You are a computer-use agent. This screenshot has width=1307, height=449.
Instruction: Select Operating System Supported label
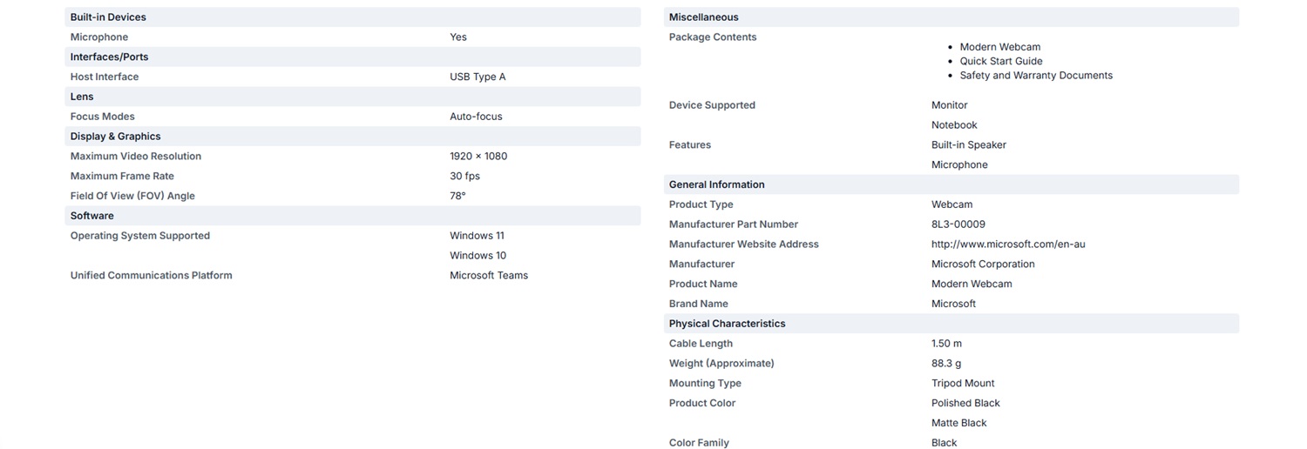(140, 236)
